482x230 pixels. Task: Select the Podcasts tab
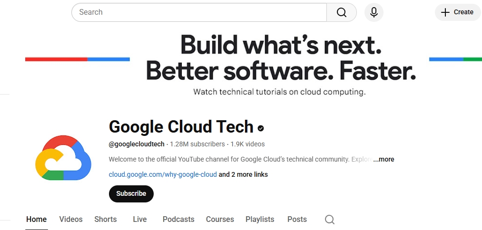tap(178, 219)
